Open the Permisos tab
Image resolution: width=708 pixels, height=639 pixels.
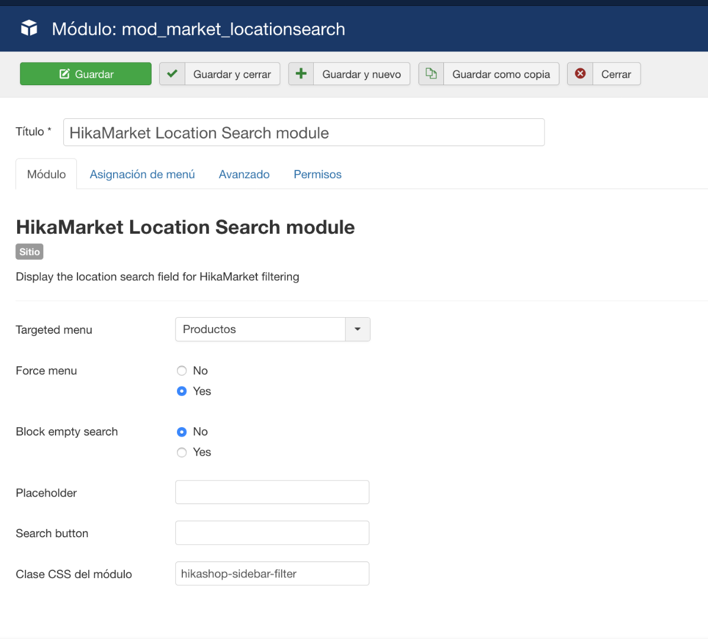point(317,174)
